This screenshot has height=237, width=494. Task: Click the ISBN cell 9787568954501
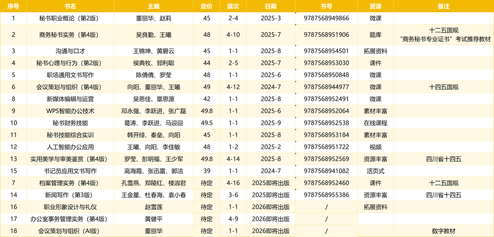326,51
